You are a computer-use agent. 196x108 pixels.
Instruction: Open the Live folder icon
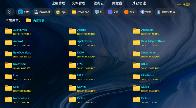[8, 77]
